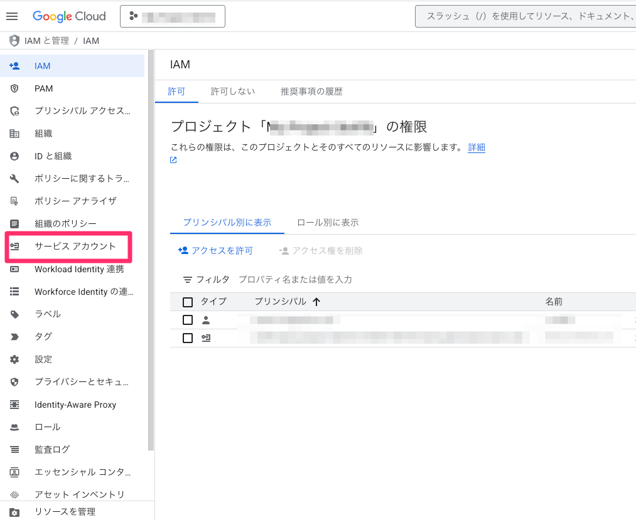The image size is (636, 520).
Task: Click the 組織 building icon
Action: tap(14, 134)
